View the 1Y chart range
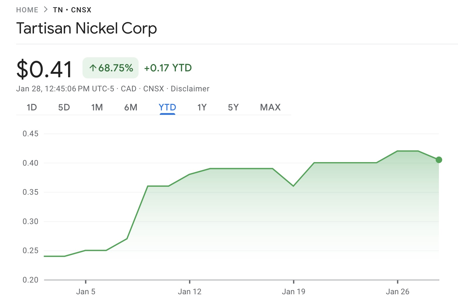The image size is (458, 306). [x=202, y=107]
